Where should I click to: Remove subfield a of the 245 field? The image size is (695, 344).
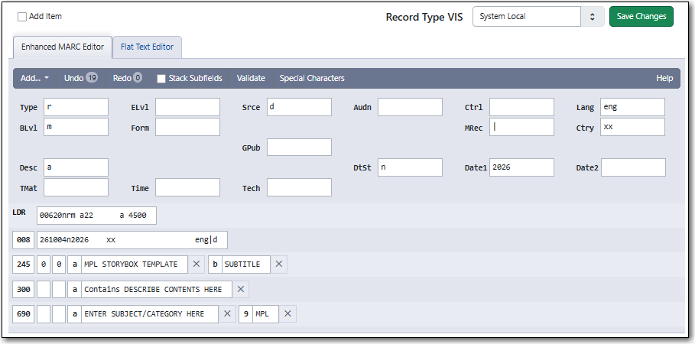[x=196, y=264]
